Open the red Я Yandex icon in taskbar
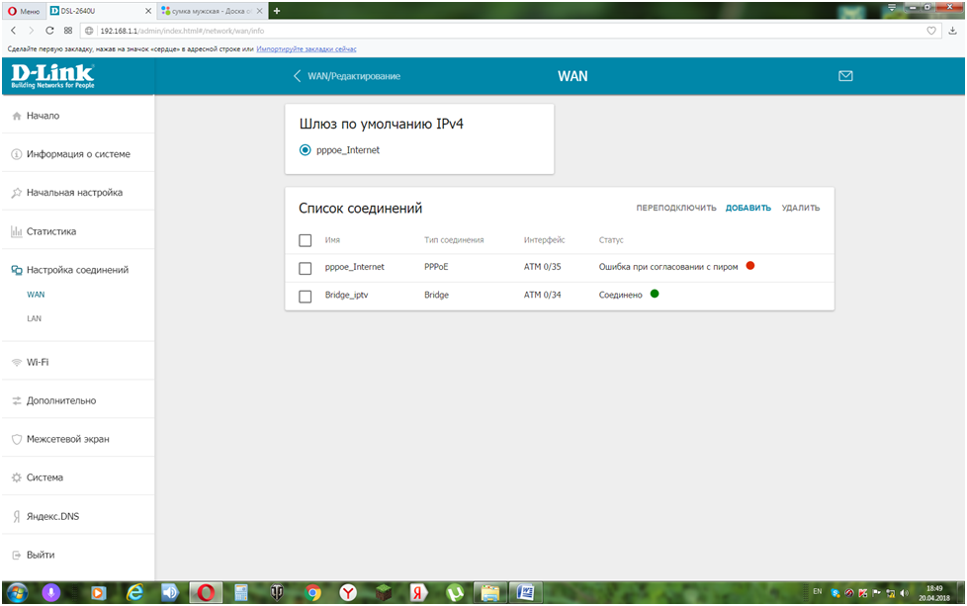The width and height of the screenshot is (967, 606). (x=419, y=592)
